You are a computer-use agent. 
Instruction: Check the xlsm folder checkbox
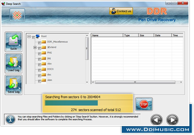pos(40,81)
